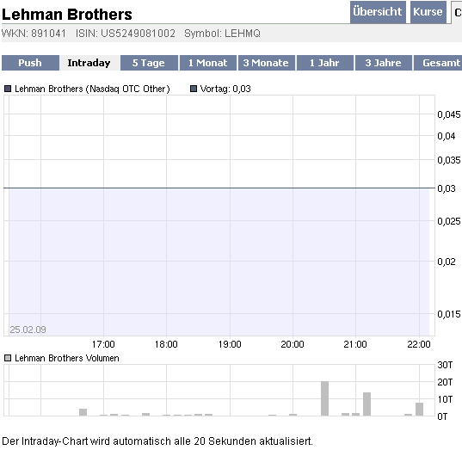Show the 5 Tage chart

(149, 63)
